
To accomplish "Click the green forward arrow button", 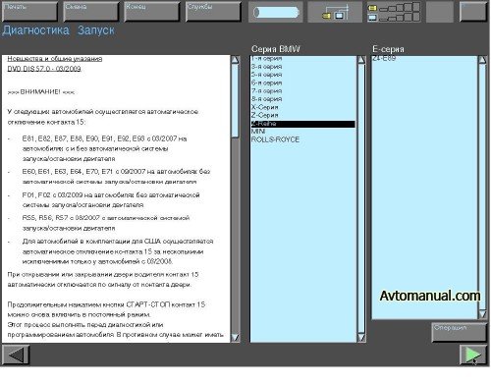I will click(473, 355).
